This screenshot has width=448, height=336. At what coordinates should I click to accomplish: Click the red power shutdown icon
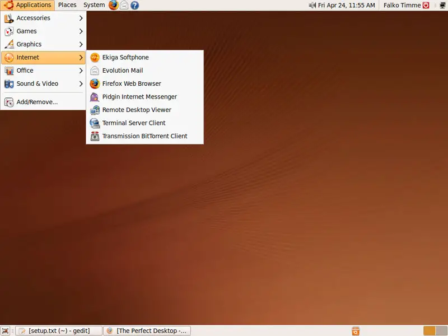pyautogui.click(x=426, y=5)
